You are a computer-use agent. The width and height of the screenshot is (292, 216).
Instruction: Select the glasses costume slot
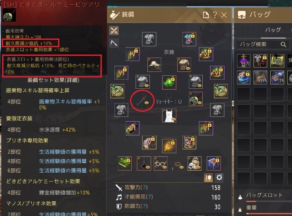click(x=161, y=163)
